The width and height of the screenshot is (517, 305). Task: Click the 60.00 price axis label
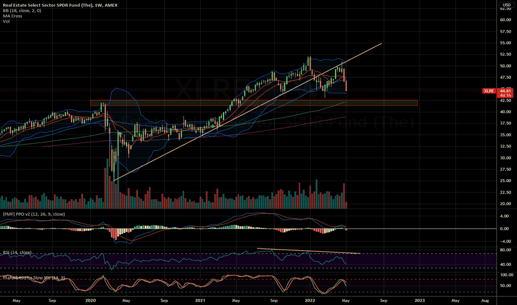(x=505, y=20)
